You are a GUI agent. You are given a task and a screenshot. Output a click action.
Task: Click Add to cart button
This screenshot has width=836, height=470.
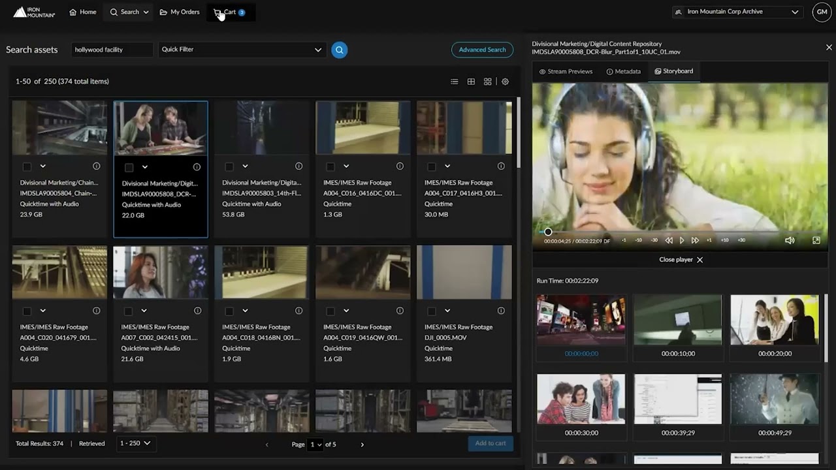tap(490, 443)
